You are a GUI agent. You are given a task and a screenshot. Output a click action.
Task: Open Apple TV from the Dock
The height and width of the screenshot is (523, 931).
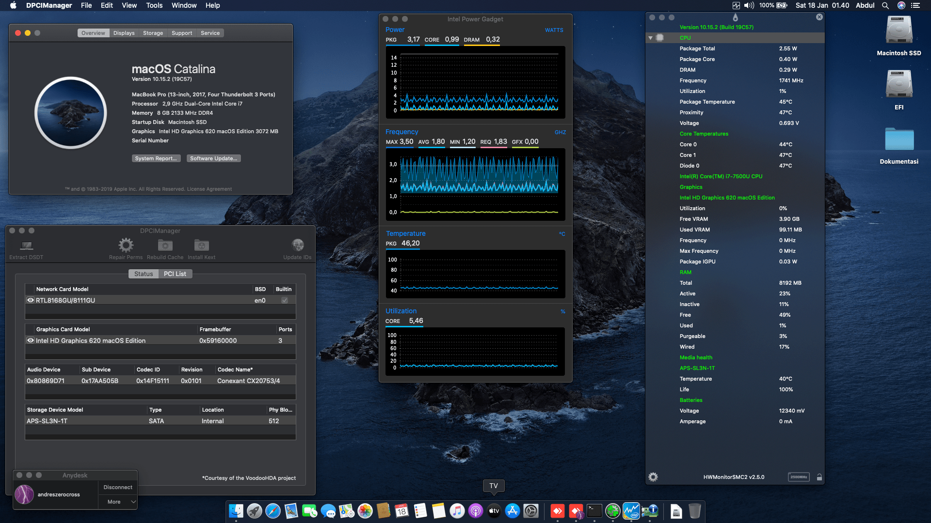coord(494,511)
